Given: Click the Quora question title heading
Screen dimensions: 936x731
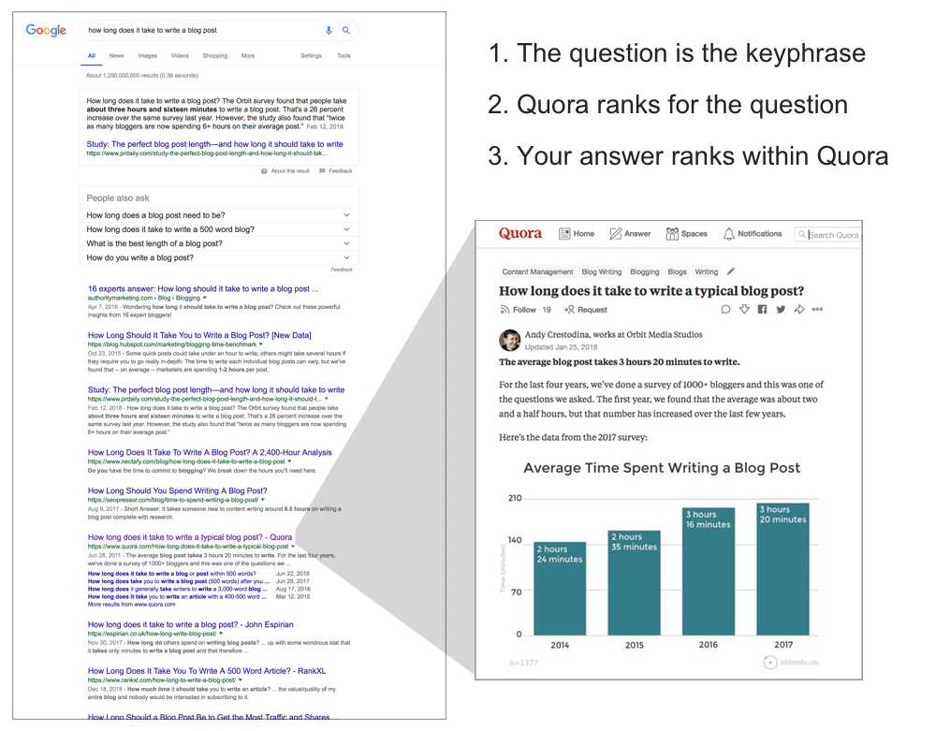Looking at the screenshot, I should 651,290.
